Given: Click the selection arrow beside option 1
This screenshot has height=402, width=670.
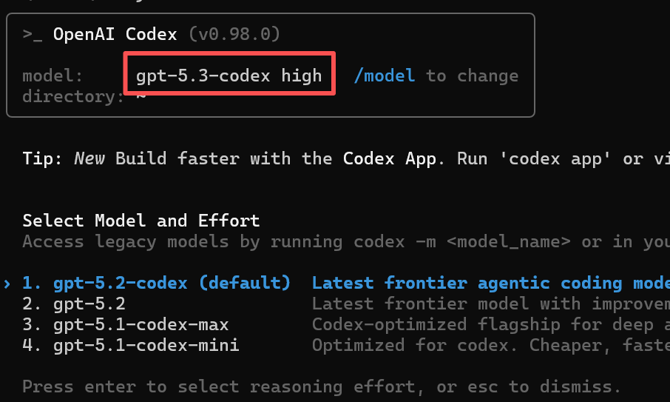Looking at the screenshot, I should coord(7,284).
